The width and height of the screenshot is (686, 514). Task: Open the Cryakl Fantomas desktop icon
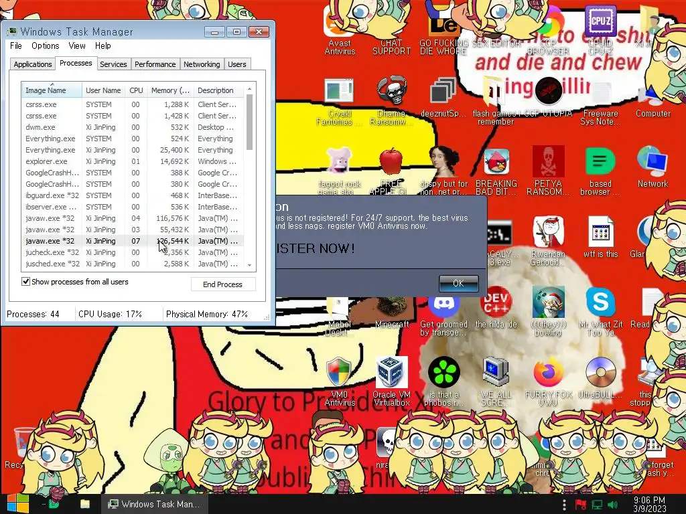[339, 102]
